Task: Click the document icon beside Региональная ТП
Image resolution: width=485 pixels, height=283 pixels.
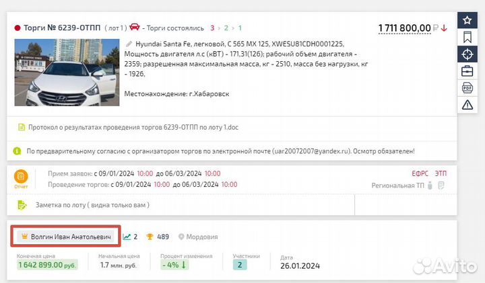Action: pyautogui.click(x=441, y=186)
